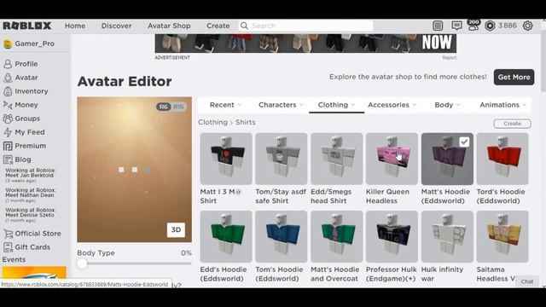Open friends icon with 200 badge
The image size is (546, 307).
point(473,26)
